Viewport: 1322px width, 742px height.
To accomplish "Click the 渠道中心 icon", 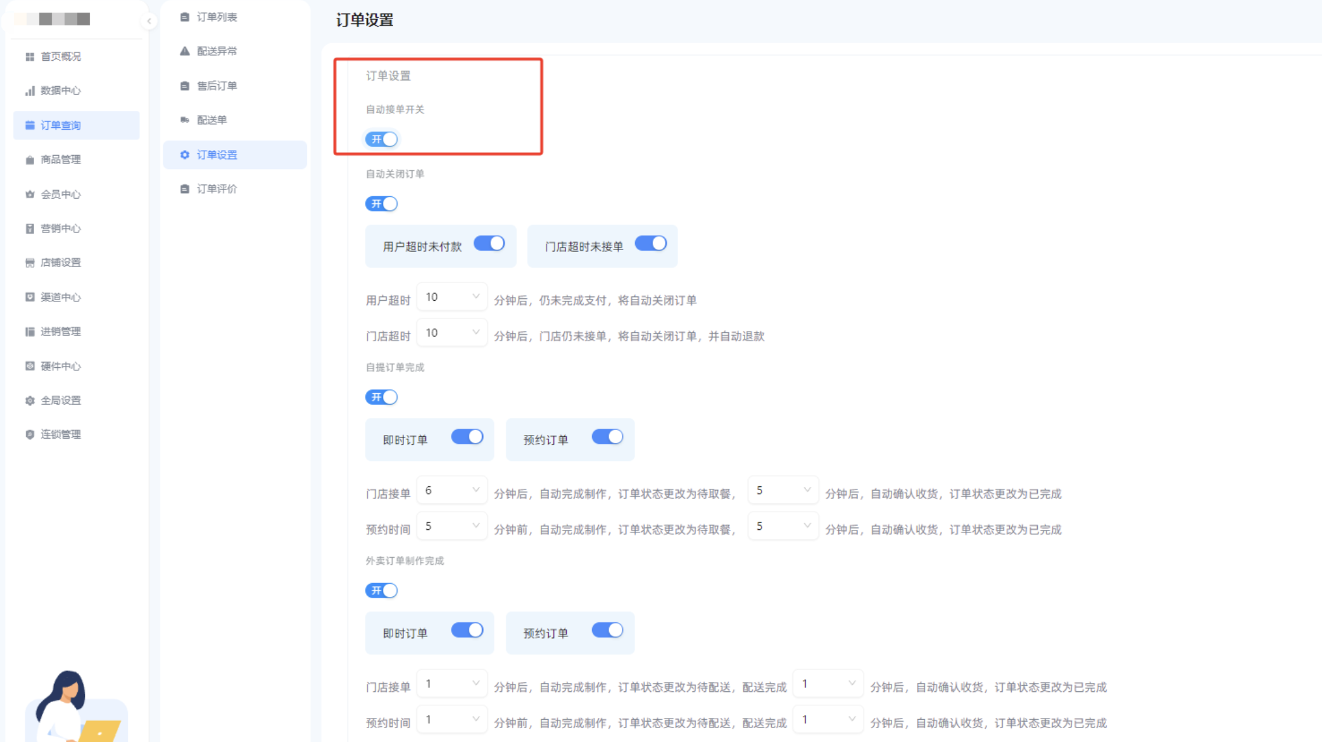I will [x=30, y=297].
